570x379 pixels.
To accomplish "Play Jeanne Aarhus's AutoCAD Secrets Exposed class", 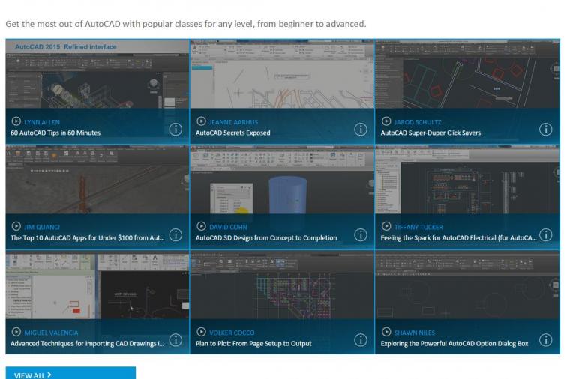I will [x=201, y=121].
